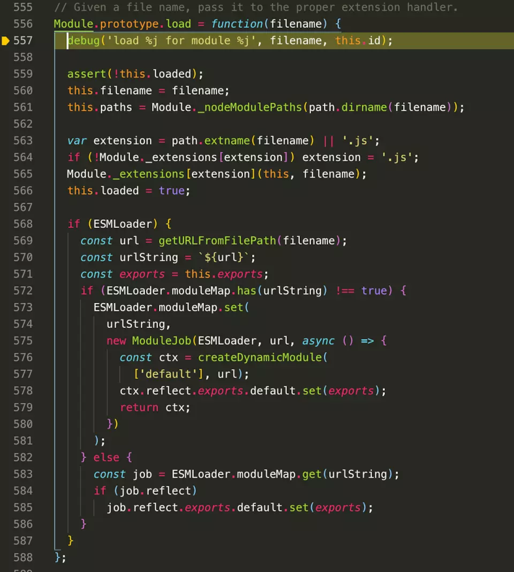Click the ModuleJob constructor on line 575
This screenshot has height=572, width=514.
point(162,341)
